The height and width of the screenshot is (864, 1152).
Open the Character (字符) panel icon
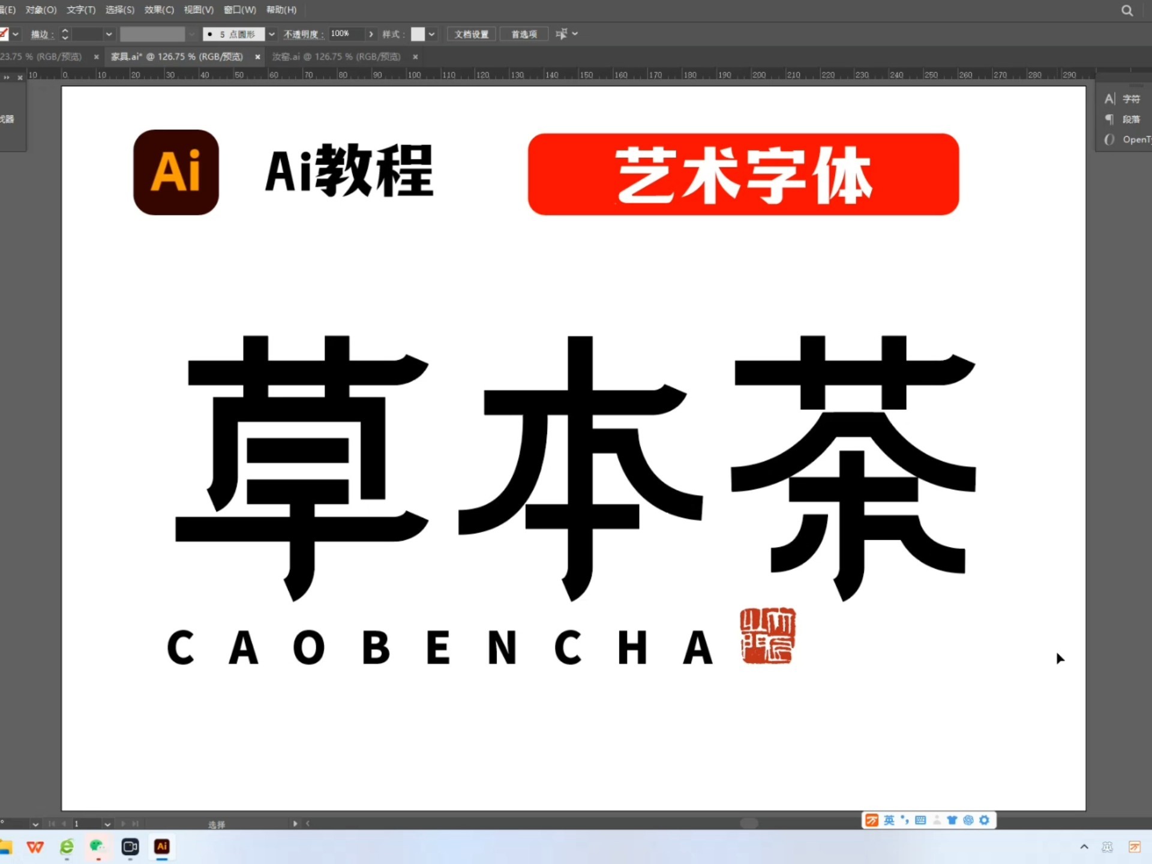(1110, 99)
